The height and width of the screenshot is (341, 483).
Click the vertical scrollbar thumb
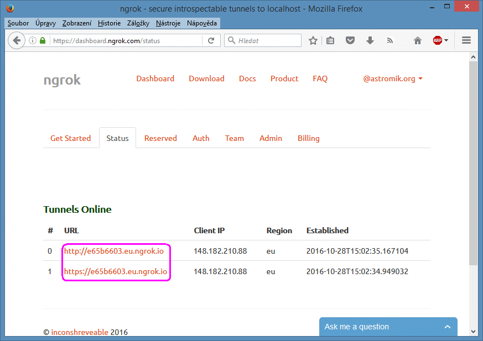(x=473, y=163)
